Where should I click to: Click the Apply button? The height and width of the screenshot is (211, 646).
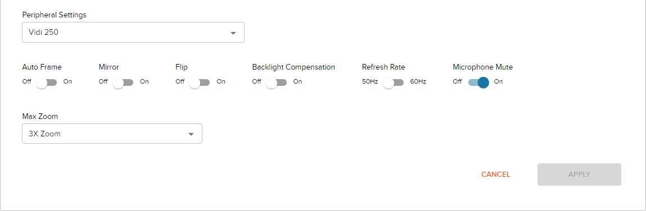579,175
